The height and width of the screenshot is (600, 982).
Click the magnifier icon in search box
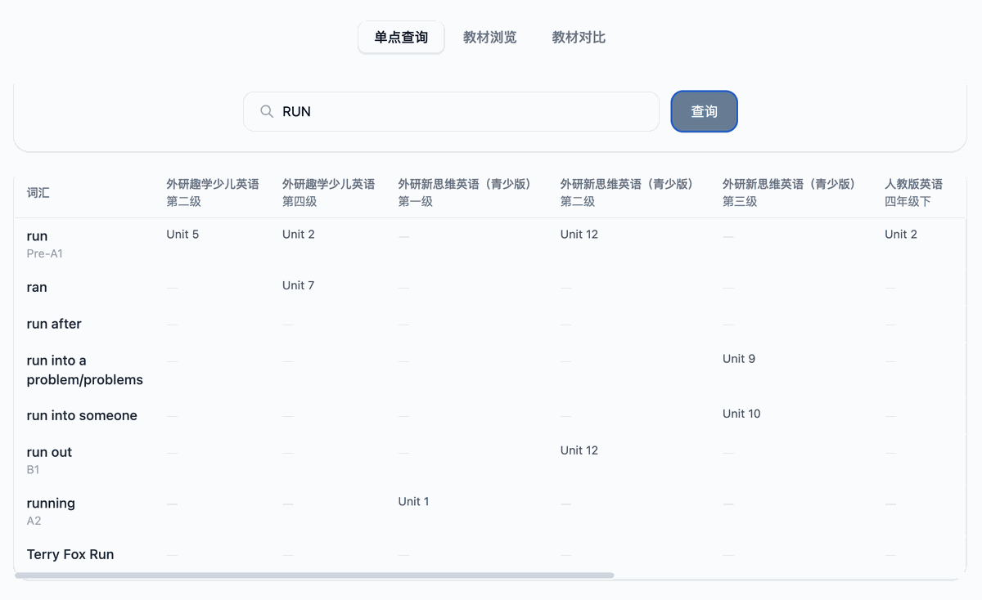click(x=267, y=111)
